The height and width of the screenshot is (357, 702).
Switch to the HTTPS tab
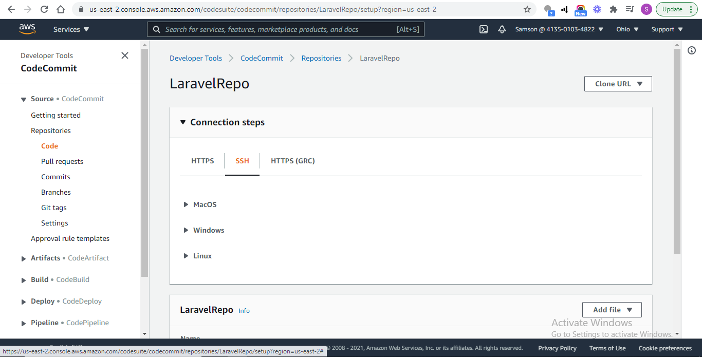point(202,161)
